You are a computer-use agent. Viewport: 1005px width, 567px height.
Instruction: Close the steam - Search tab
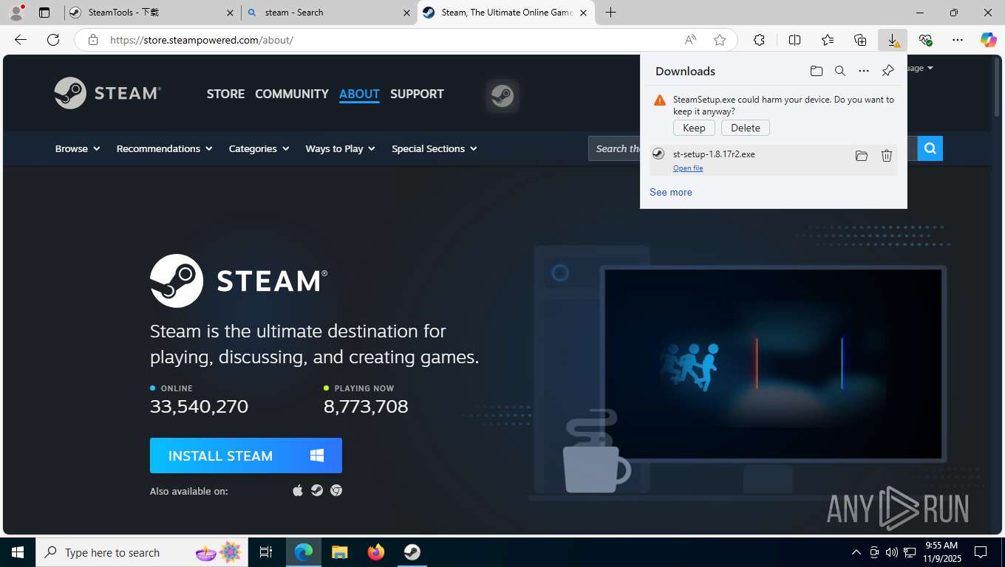406,13
